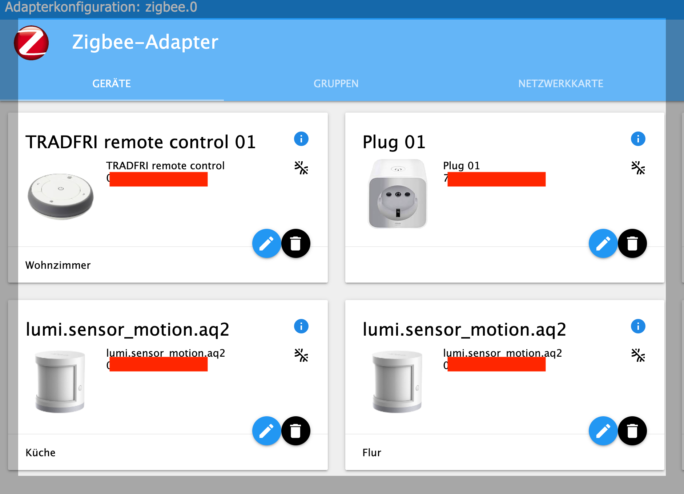The width and height of the screenshot is (684, 494).
Task: Delete the Flur motion sensor
Action: [x=632, y=431]
